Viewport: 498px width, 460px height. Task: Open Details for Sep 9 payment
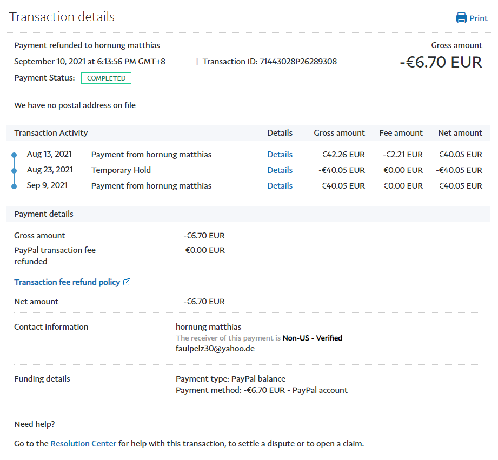[280, 186]
